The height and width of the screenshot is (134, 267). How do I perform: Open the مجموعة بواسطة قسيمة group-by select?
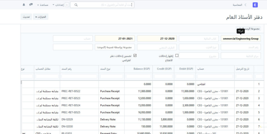pos(115,47)
